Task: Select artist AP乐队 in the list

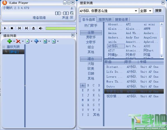Action: pos(116,46)
